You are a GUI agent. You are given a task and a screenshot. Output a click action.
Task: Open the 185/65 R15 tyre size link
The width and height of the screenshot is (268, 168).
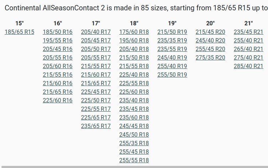(x=20, y=32)
